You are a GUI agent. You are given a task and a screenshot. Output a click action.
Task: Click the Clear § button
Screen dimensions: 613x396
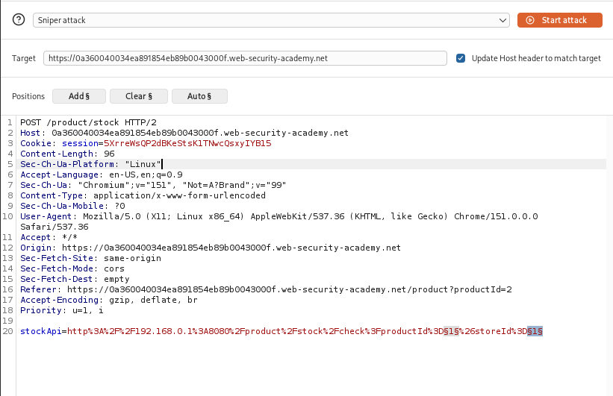(139, 96)
